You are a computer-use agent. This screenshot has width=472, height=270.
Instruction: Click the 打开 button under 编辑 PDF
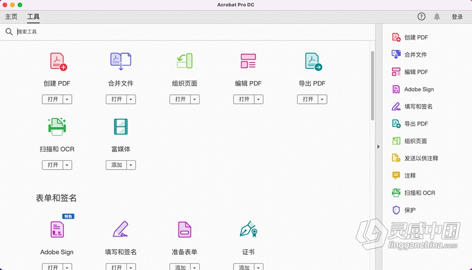coord(244,99)
